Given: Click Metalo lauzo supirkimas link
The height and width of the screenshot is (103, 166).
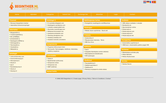Looking at the screenshot, I should pyautogui.click(x=96, y=30).
